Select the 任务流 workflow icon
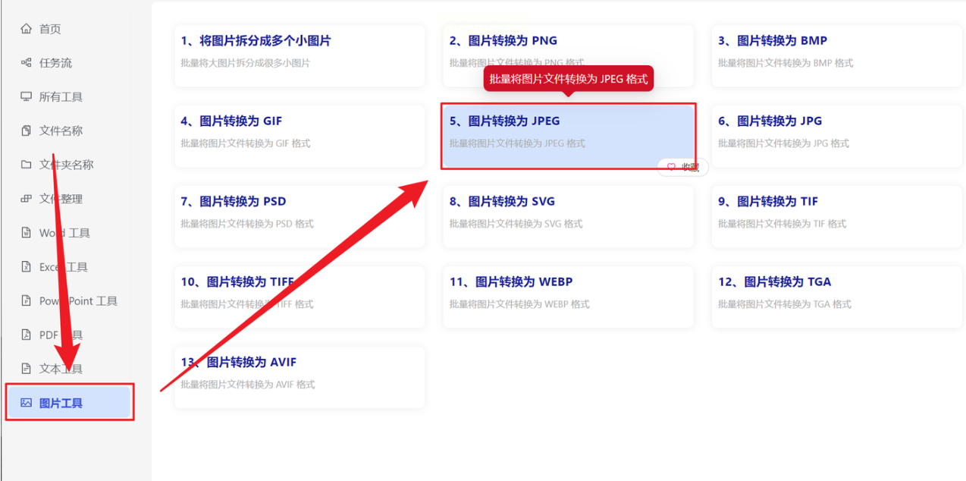The width and height of the screenshot is (966, 481). point(27,63)
